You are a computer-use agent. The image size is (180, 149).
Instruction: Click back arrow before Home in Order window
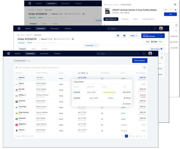[x=18, y=35]
